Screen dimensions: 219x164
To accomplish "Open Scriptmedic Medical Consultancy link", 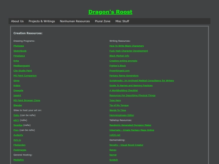I will (142, 81).
